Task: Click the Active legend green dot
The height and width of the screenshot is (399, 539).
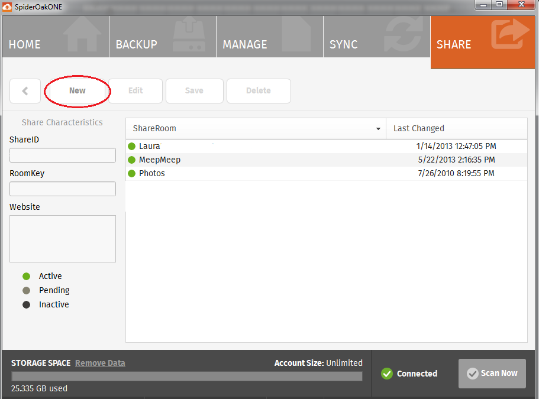Action: [27, 276]
